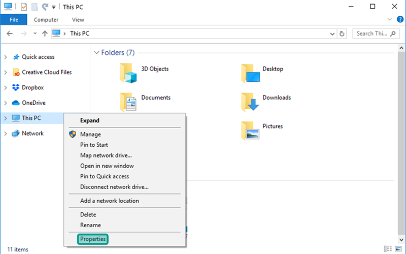Expand the This PC tree node
The image size is (406, 254).
(x=6, y=118)
